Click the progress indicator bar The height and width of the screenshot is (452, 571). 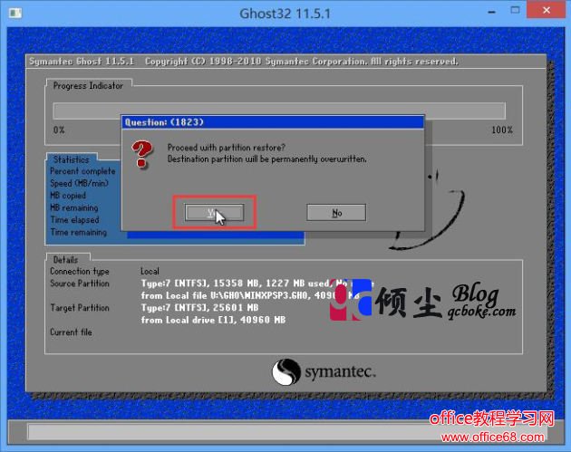tap(279, 111)
